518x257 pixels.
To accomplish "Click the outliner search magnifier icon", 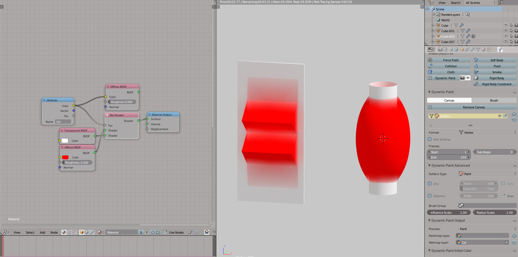I will click(x=501, y=2).
